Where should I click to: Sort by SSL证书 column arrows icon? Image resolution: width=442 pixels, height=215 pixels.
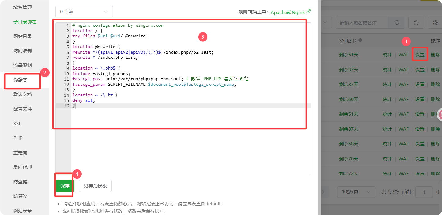tap(360, 40)
